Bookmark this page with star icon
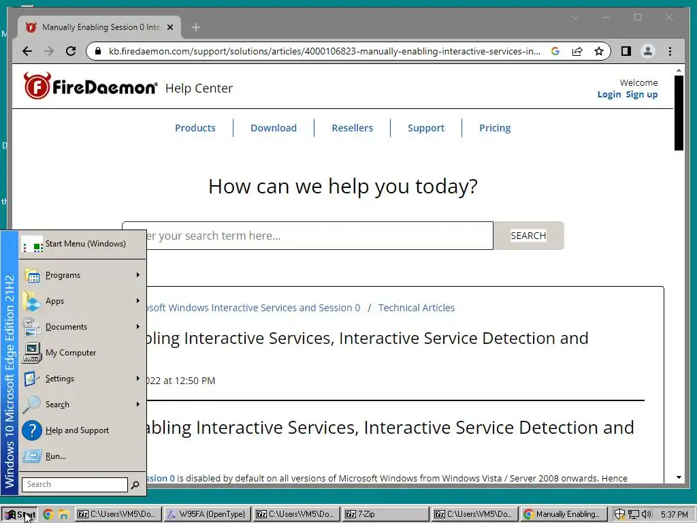This screenshot has height=523, width=697. tap(599, 51)
